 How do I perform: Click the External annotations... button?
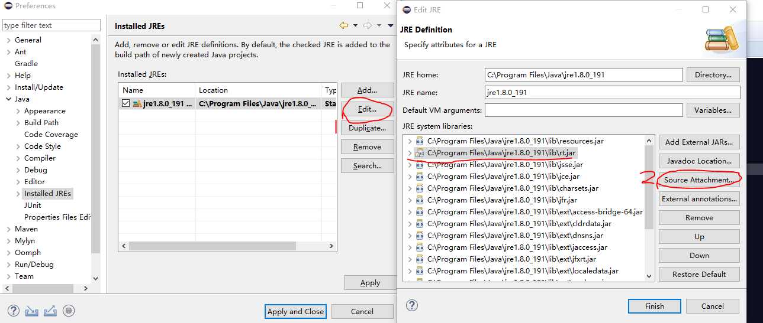coord(699,198)
